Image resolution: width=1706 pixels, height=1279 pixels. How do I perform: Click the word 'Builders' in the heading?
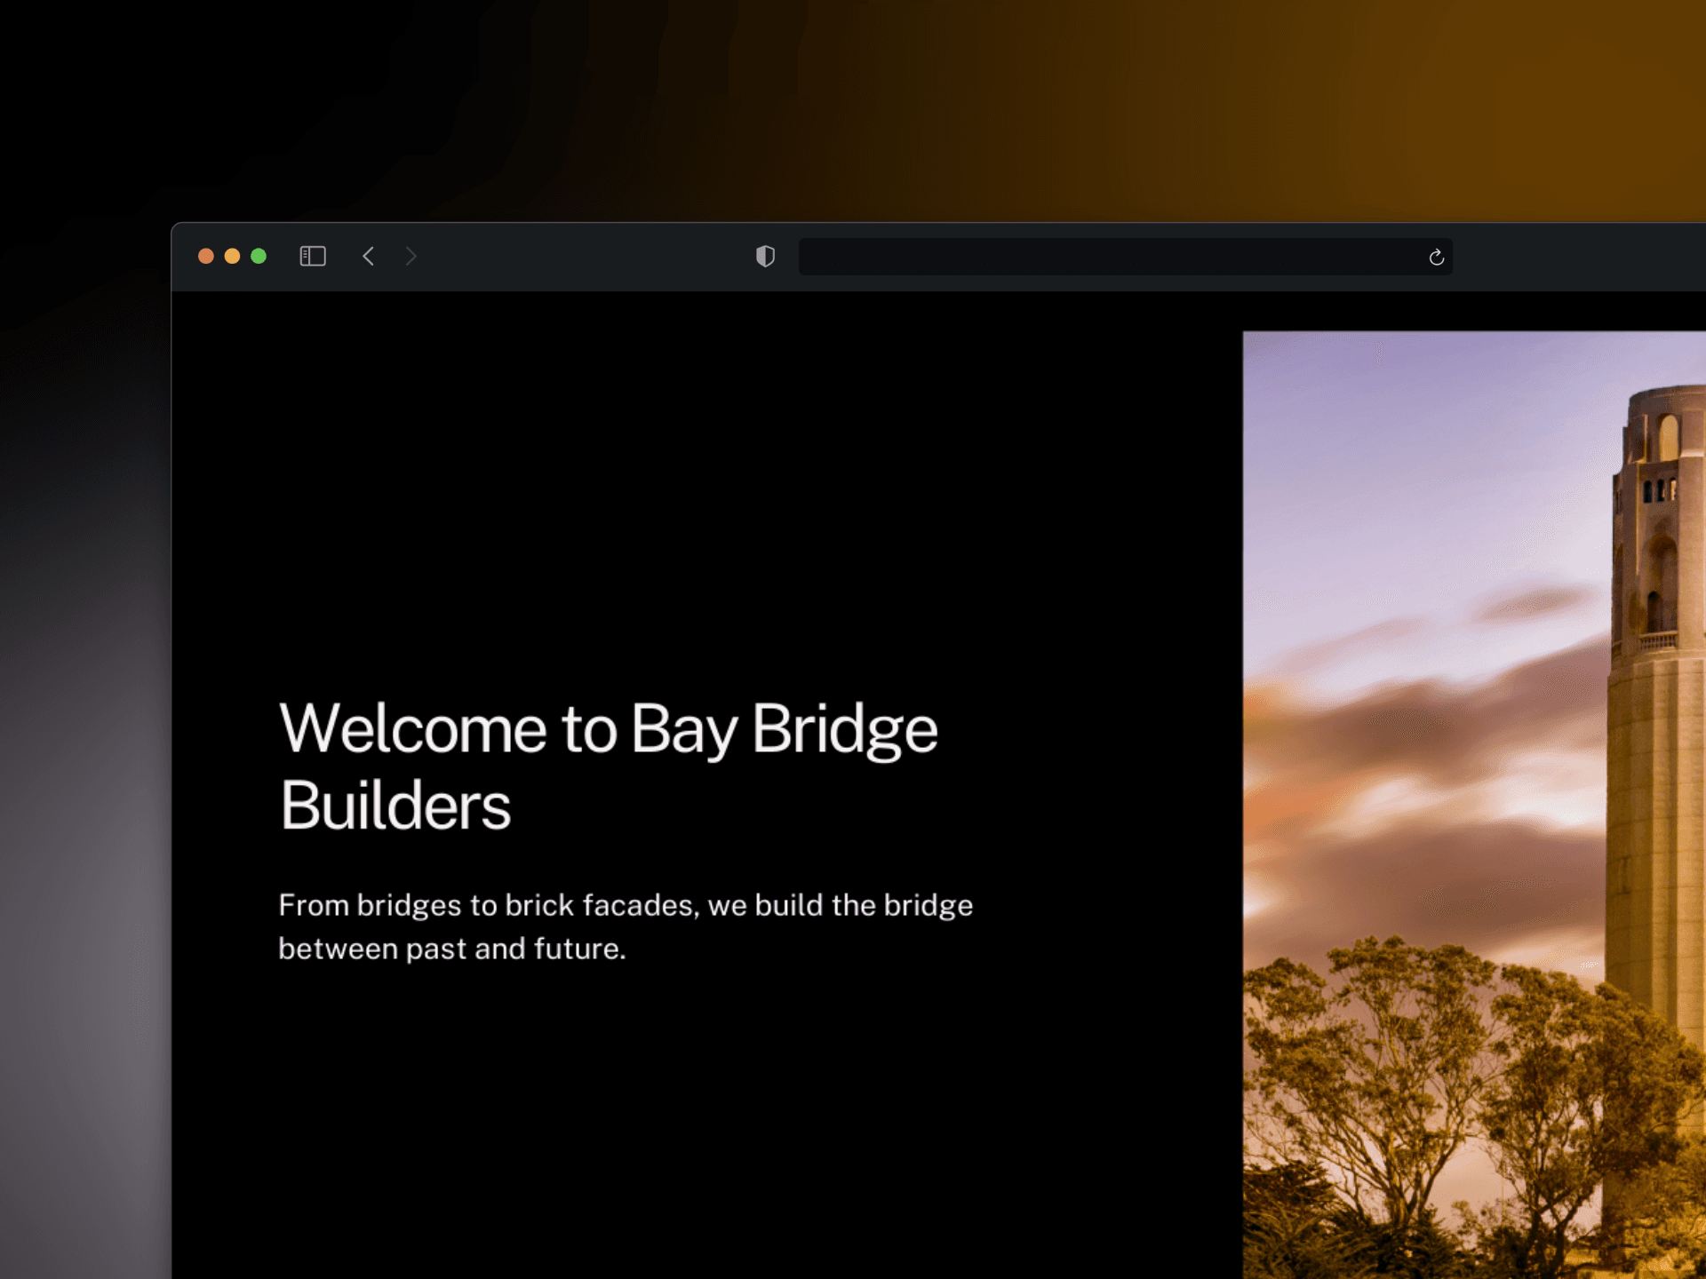[395, 806]
